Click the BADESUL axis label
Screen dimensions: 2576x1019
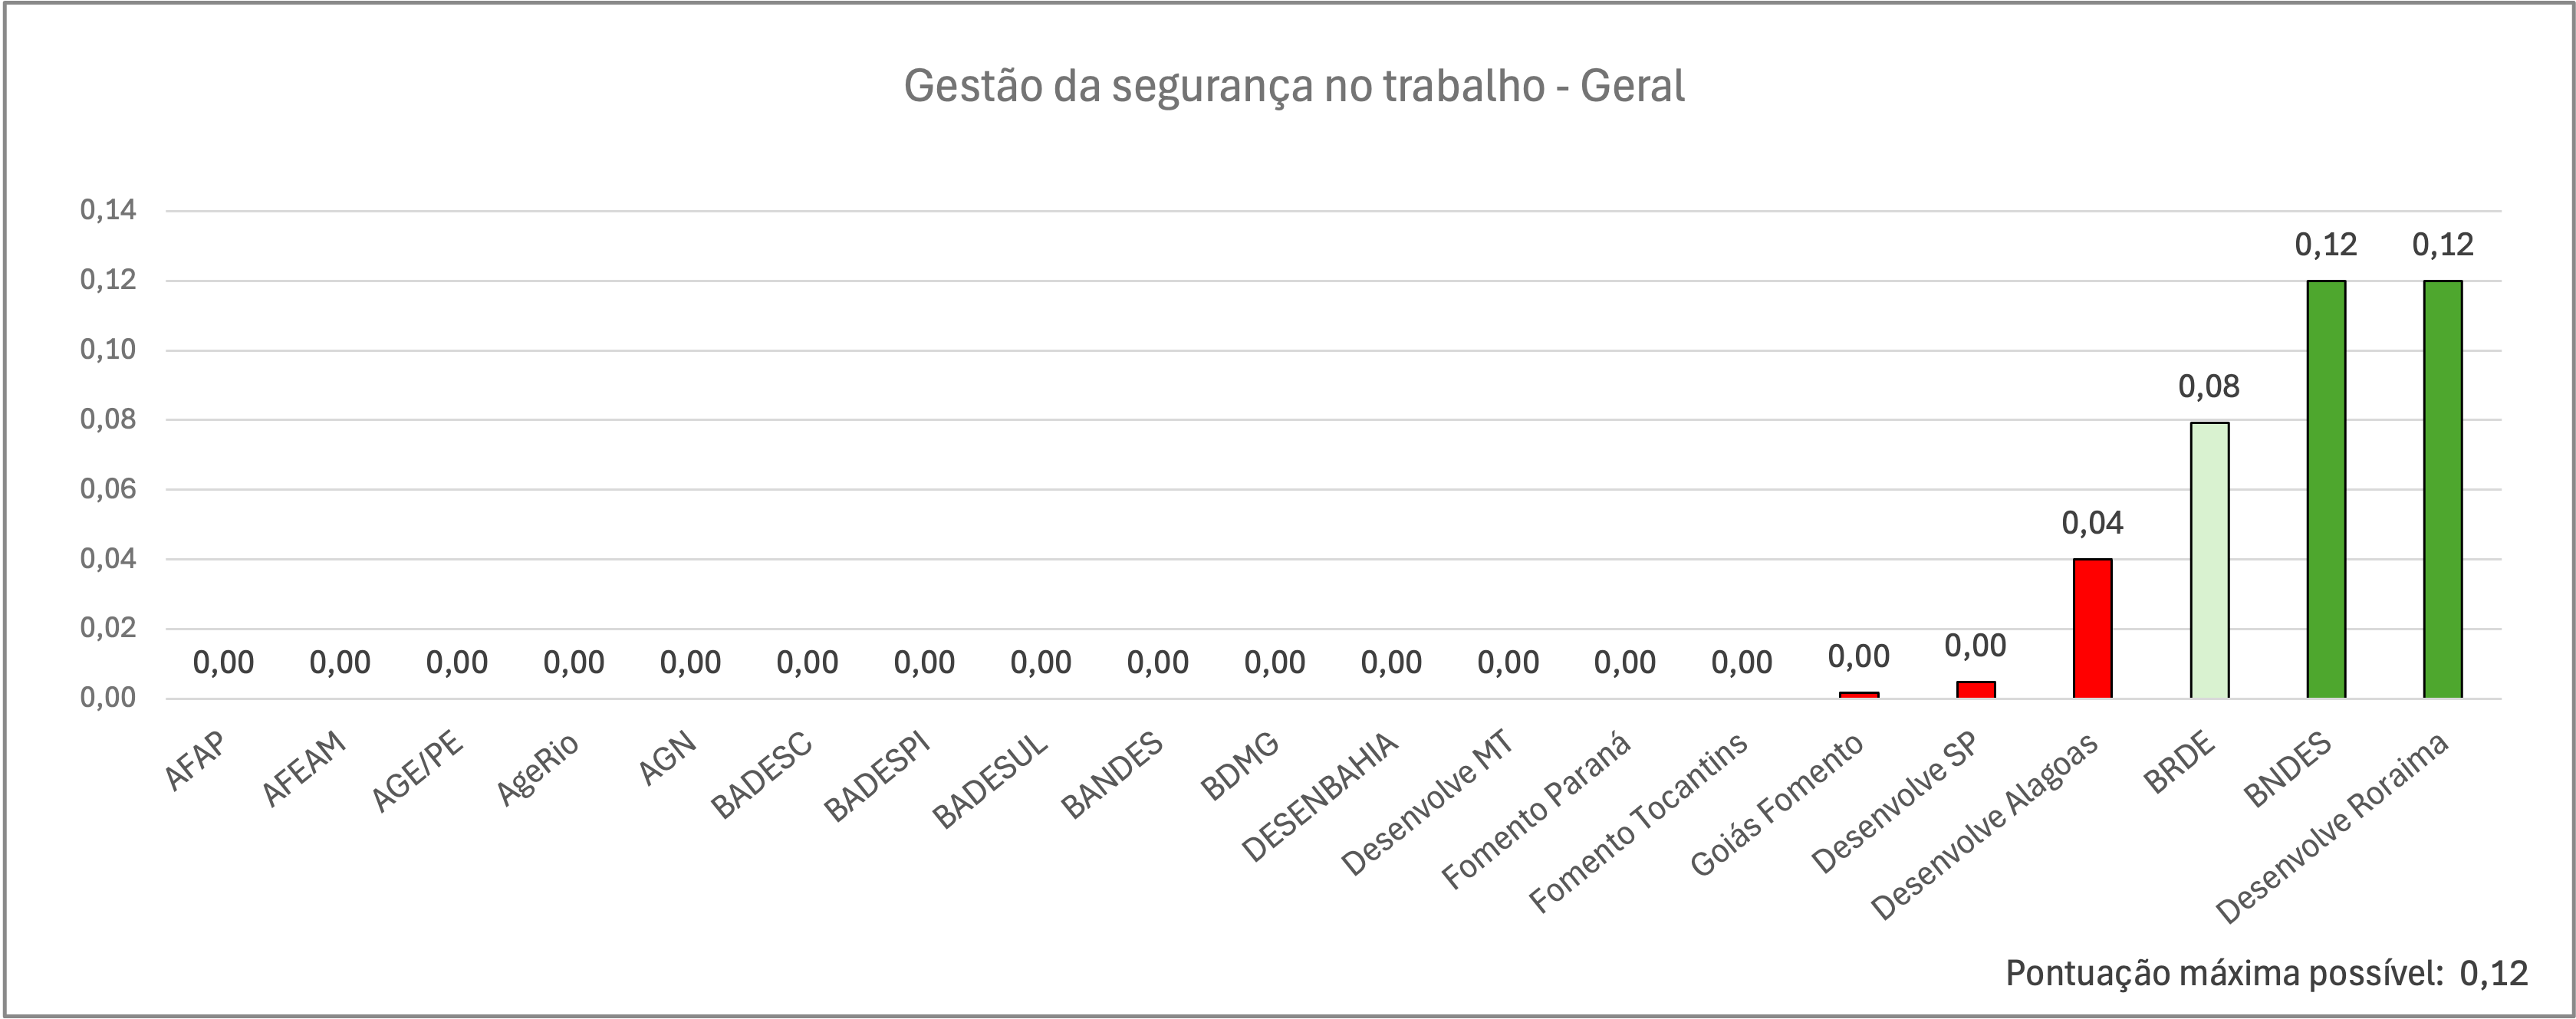coord(991,782)
